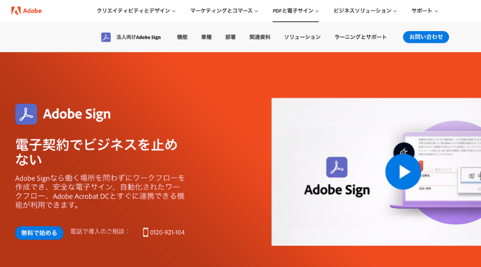Click the お問い合わせ button
This screenshot has height=267, width=481.
(425, 37)
